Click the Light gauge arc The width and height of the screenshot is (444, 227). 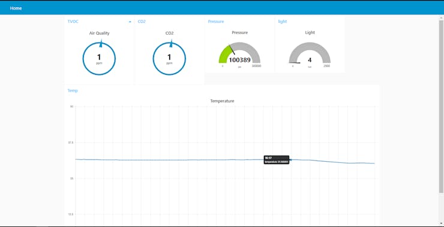310,53
